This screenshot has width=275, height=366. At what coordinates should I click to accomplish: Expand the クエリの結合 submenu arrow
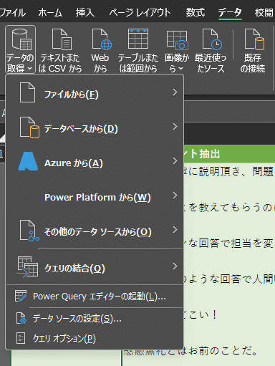pos(175,266)
